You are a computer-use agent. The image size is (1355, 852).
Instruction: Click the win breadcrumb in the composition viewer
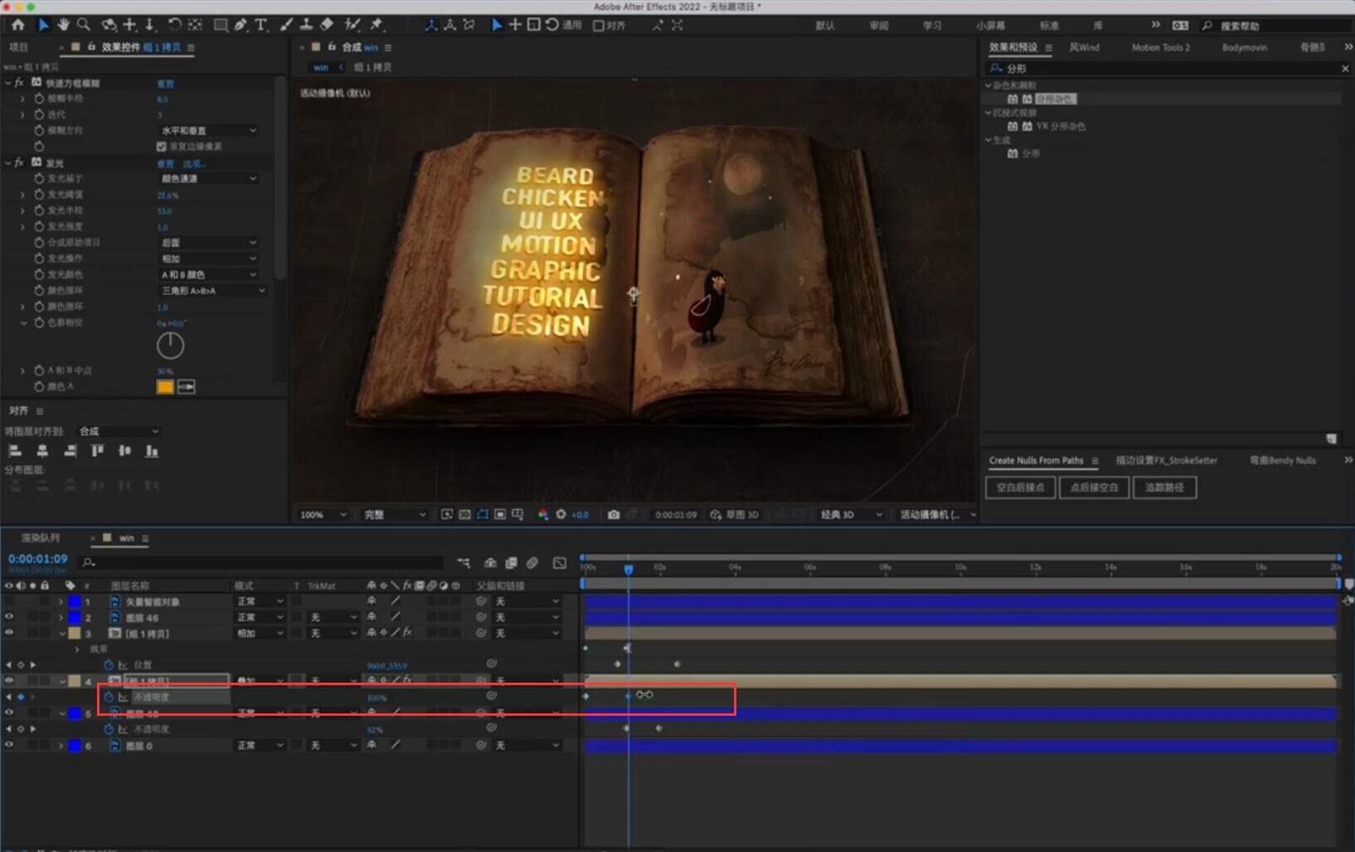[x=321, y=67]
